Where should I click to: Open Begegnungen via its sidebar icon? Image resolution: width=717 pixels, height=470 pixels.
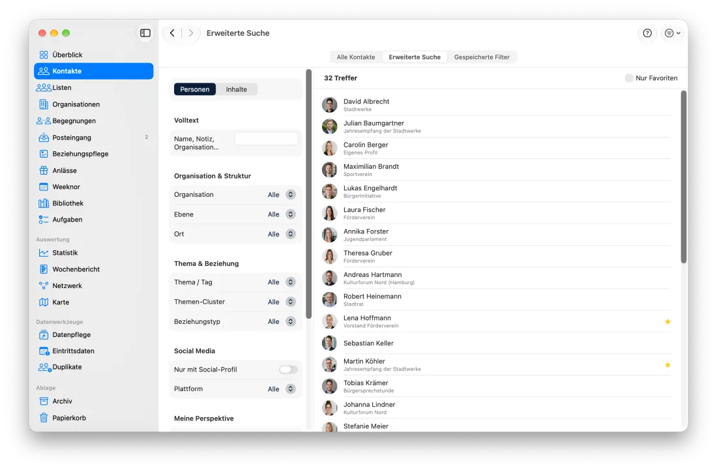(x=44, y=121)
